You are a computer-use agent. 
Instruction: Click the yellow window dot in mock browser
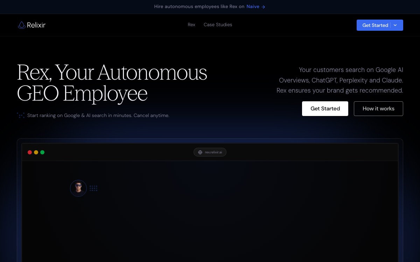(x=36, y=152)
